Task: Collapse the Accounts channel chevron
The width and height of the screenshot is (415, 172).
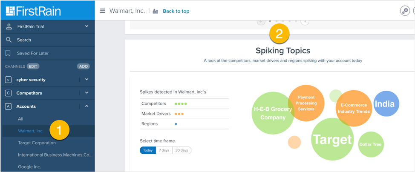Action: pyautogui.click(x=86, y=106)
